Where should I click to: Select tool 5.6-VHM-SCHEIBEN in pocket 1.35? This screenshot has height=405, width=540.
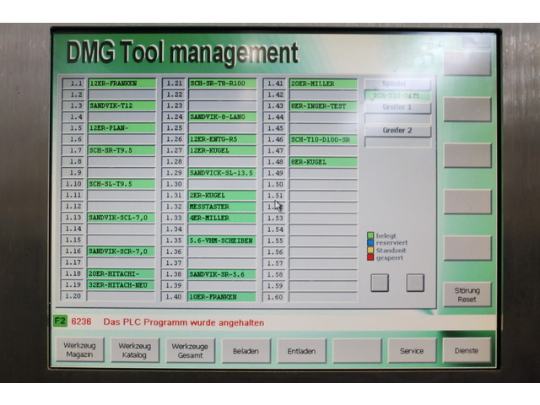coord(222,240)
